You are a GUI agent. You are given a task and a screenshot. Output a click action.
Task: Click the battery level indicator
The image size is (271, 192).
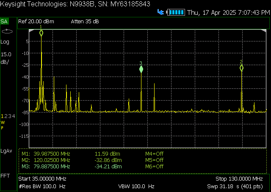point(176,12)
